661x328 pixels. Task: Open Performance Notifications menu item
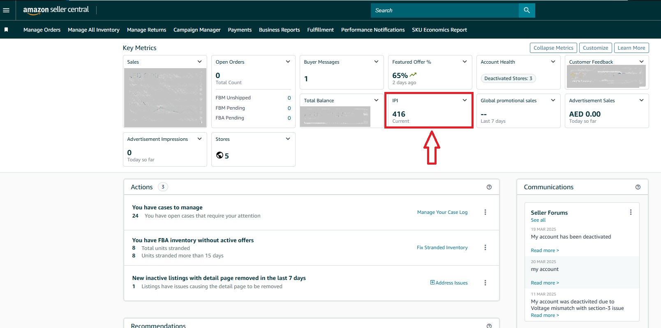coord(373,30)
